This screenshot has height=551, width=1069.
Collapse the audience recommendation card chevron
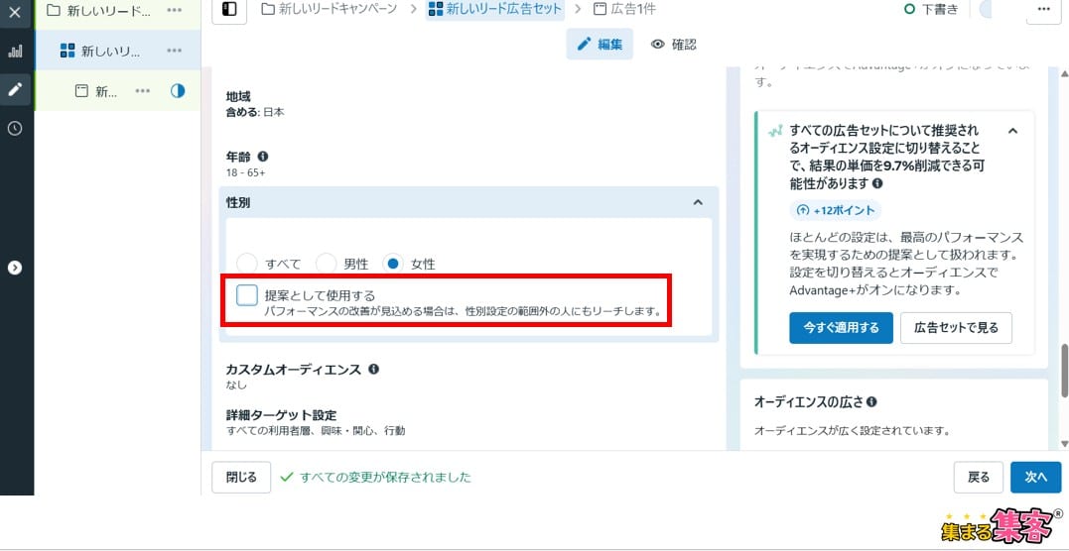pos(1012,131)
